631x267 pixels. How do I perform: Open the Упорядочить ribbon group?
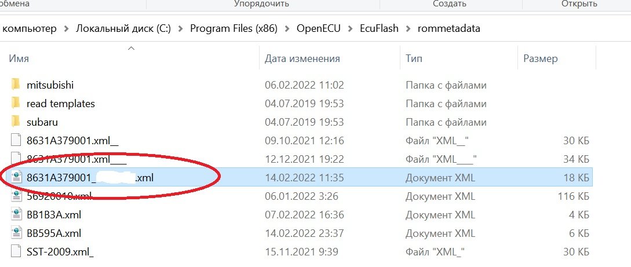tap(261, 4)
